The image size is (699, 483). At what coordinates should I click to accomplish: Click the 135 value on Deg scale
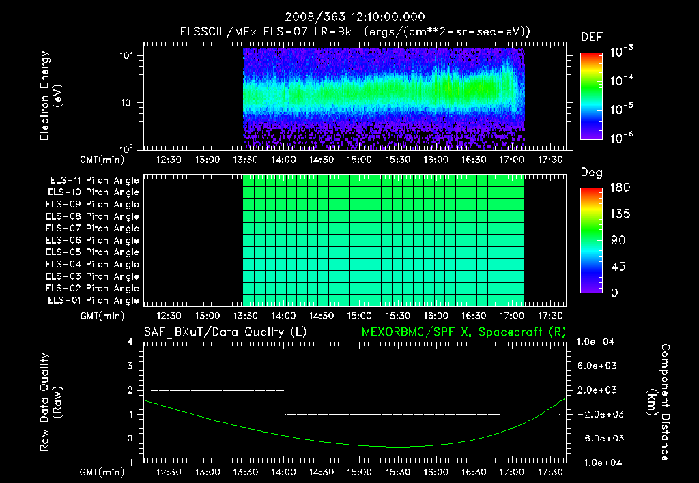click(620, 214)
